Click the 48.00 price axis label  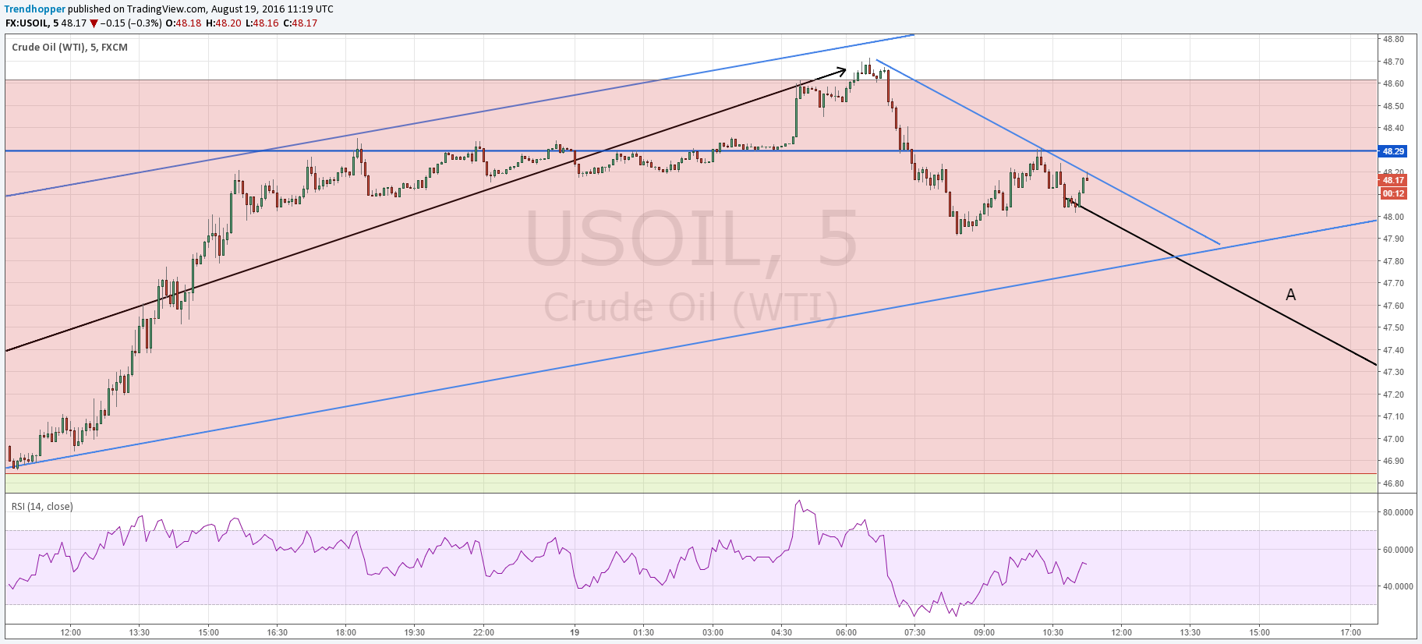point(1393,217)
